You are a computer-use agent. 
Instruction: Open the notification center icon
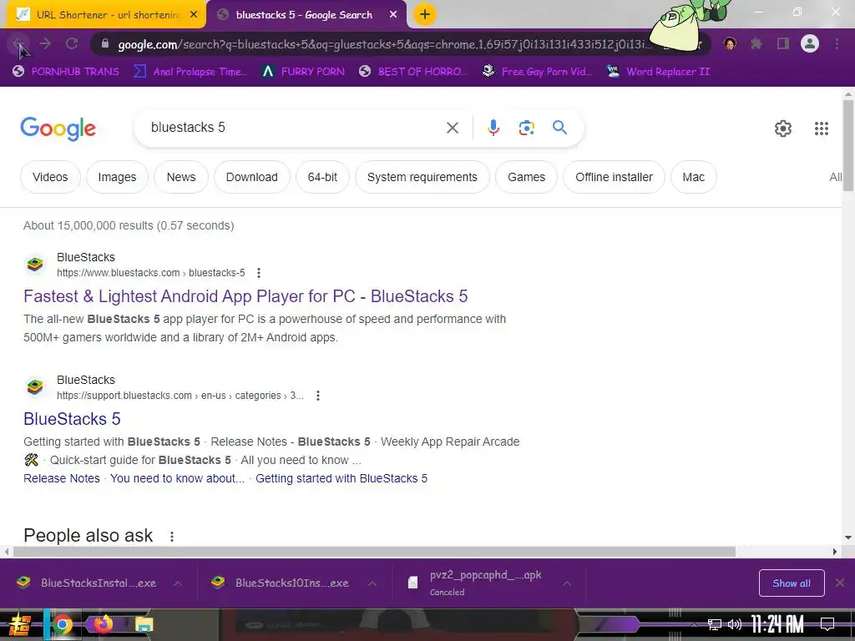[827, 624]
